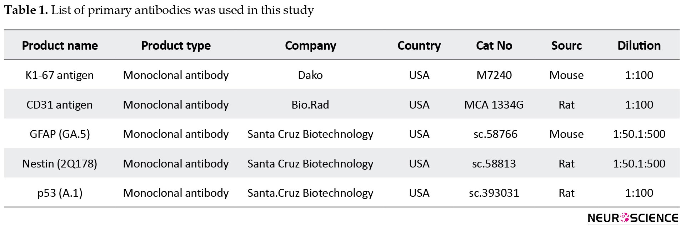Image resolution: width=681 pixels, height=230 pixels.
Task: Select catalog number sc.393031
Action: pyautogui.click(x=494, y=193)
